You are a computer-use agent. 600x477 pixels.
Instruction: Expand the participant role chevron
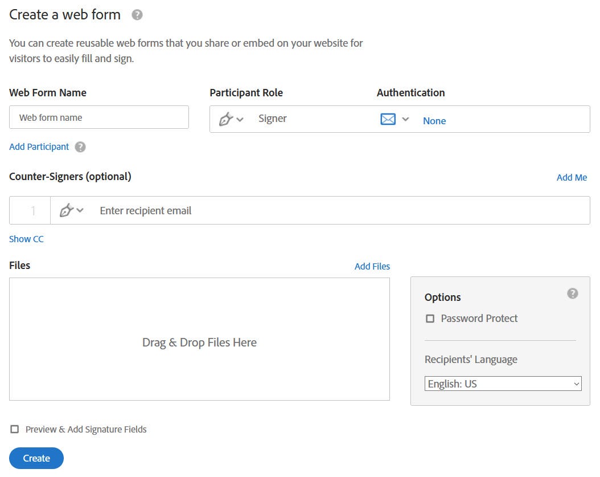(x=240, y=119)
